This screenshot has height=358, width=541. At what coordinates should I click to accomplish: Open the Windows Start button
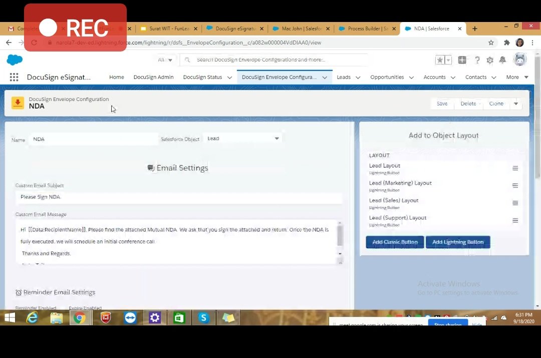(x=10, y=317)
